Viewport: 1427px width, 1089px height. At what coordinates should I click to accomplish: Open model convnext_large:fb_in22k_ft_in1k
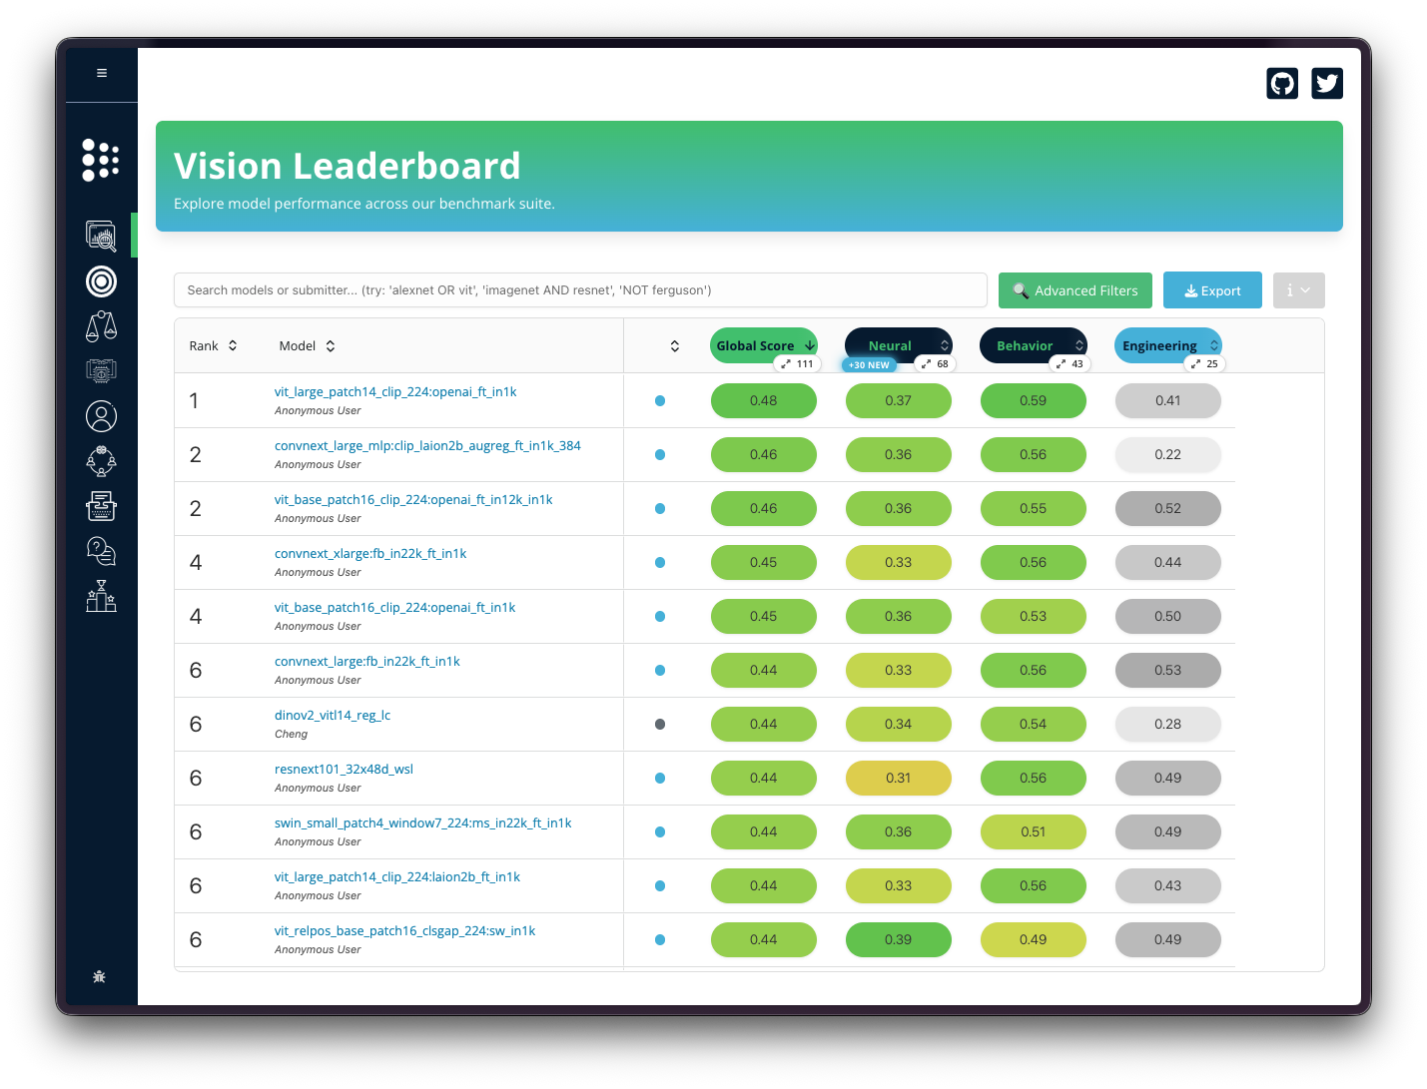[367, 661]
